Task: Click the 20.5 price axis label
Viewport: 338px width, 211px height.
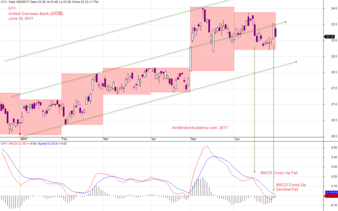Action: click(x=334, y=120)
